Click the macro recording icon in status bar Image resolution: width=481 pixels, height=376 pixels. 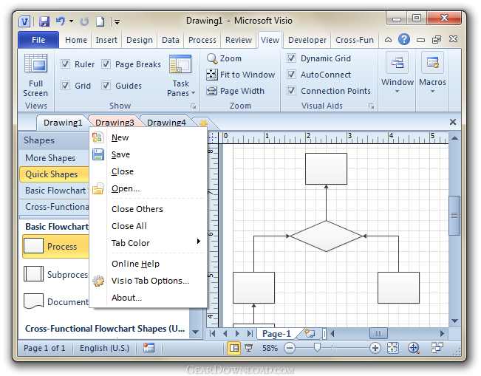[x=149, y=348]
